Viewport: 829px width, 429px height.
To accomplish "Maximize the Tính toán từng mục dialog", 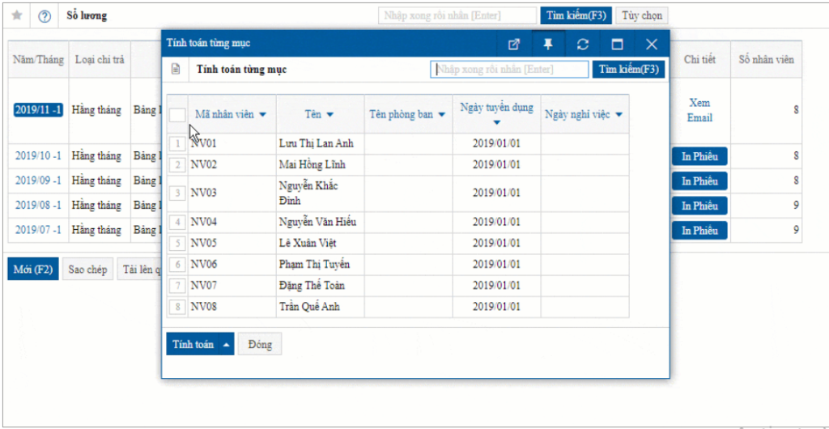I will point(617,44).
